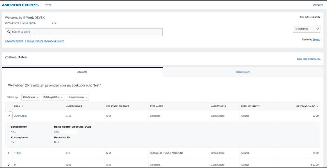
Task: Click the American Express logo
Action: click(20, 5)
